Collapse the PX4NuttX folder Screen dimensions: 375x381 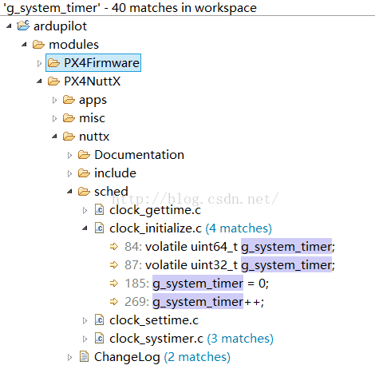pos(39,81)
